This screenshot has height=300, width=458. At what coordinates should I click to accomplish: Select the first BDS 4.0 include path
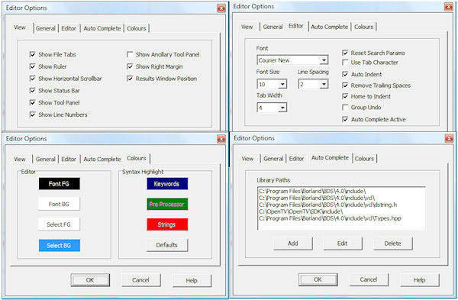[312, 192]
